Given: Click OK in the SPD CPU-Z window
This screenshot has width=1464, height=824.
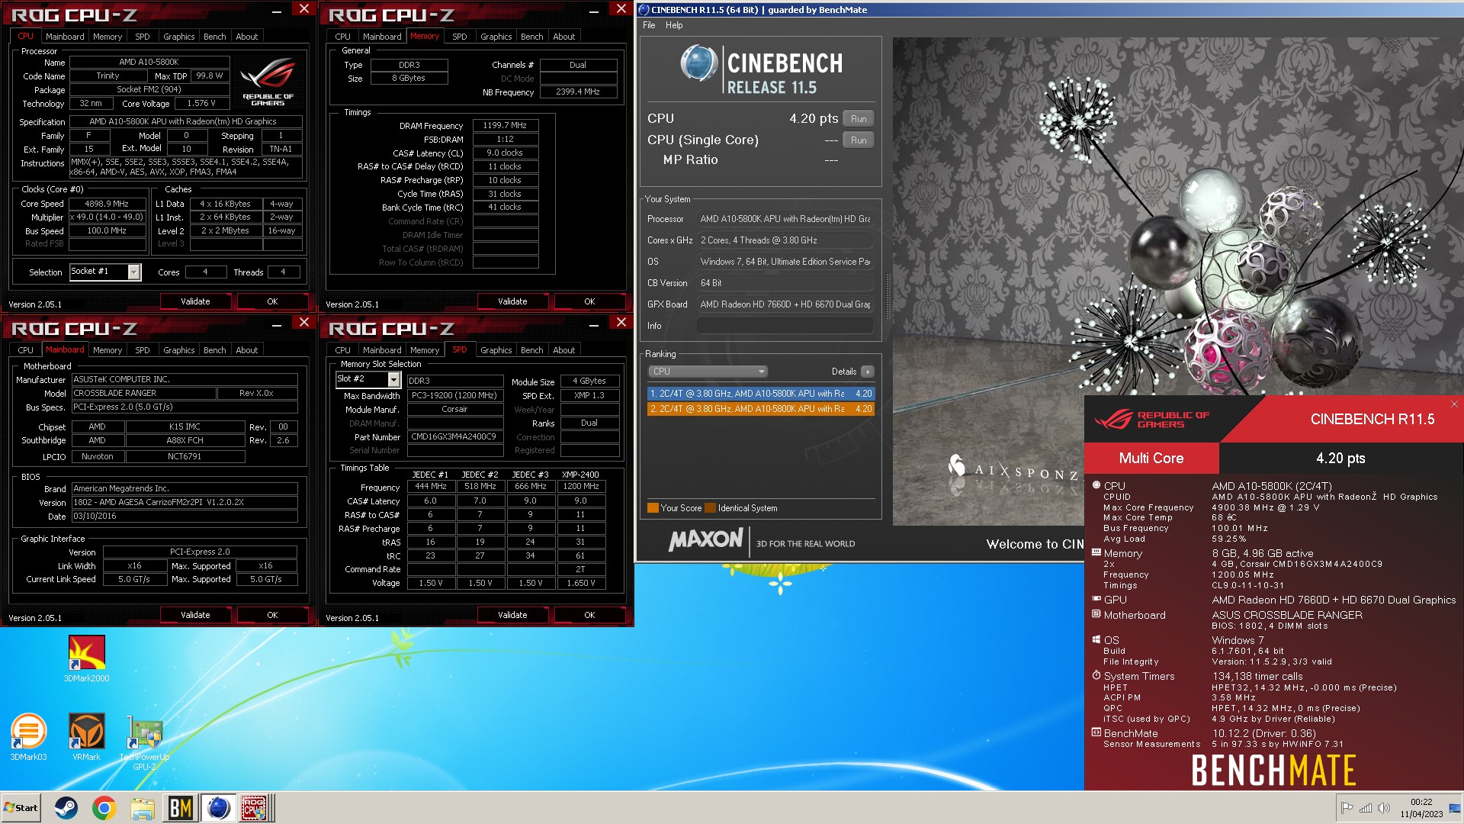Looking at the screenshot, I should [589, 615].
